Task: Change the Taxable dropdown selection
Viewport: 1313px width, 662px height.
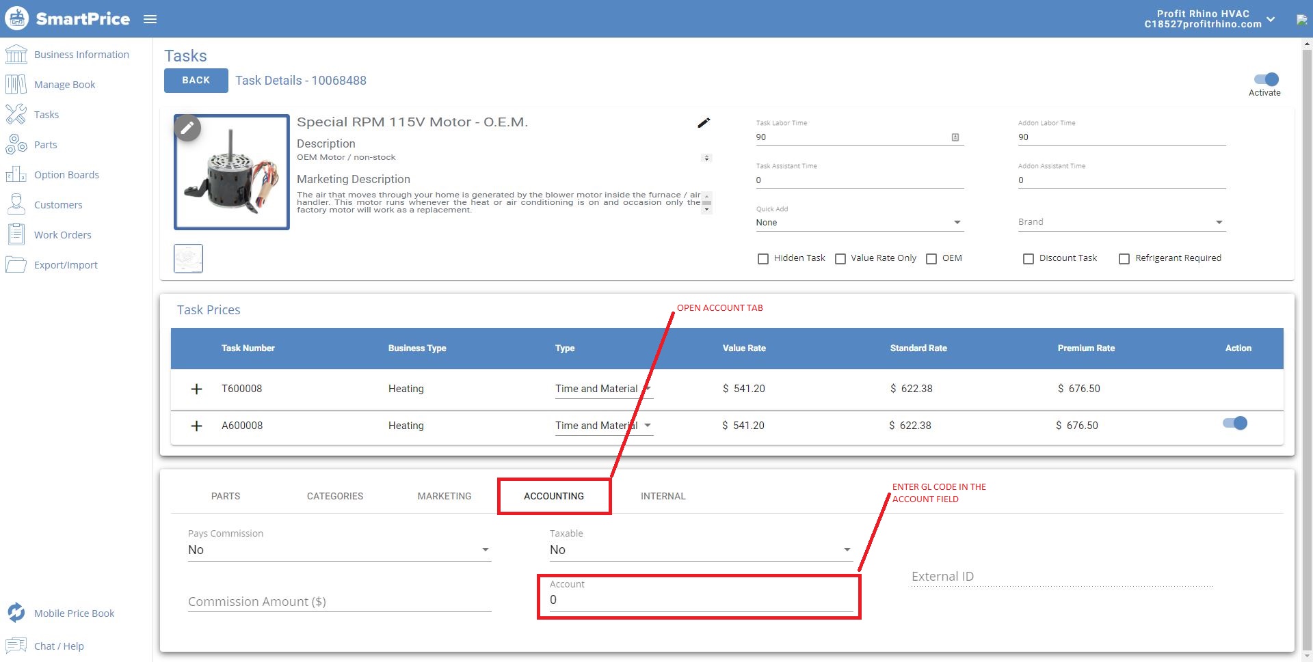Action: [x=846, y=549]
